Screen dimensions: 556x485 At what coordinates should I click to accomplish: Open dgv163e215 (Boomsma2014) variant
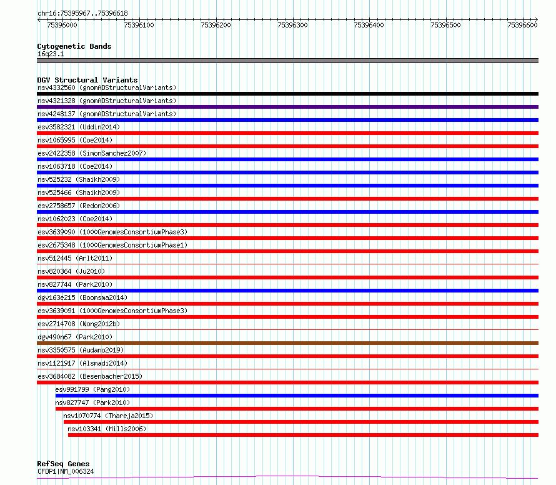[x=82, y=297]
